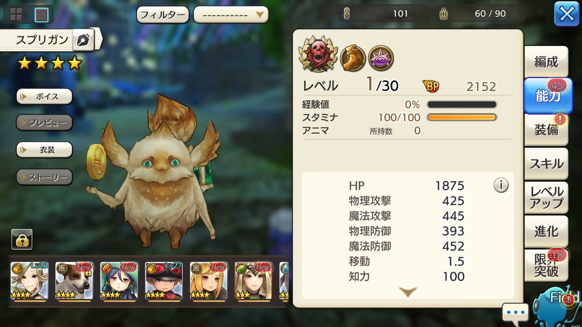582x327 pixels.
Task: Click the 衣装 costume button
Action: pos(44,150)
